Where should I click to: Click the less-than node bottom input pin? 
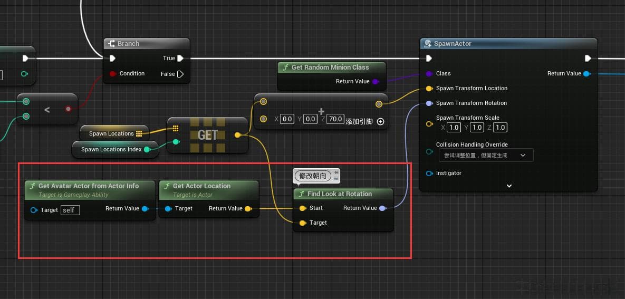[x=26, y=116]
